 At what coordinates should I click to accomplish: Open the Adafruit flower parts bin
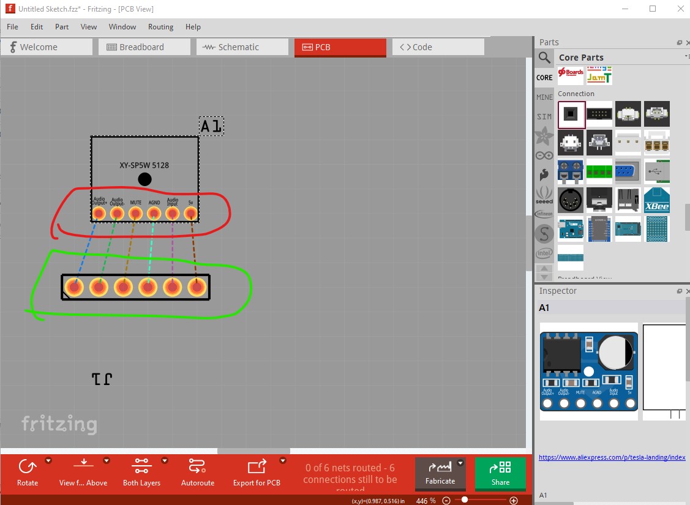(x=544, y=136)
